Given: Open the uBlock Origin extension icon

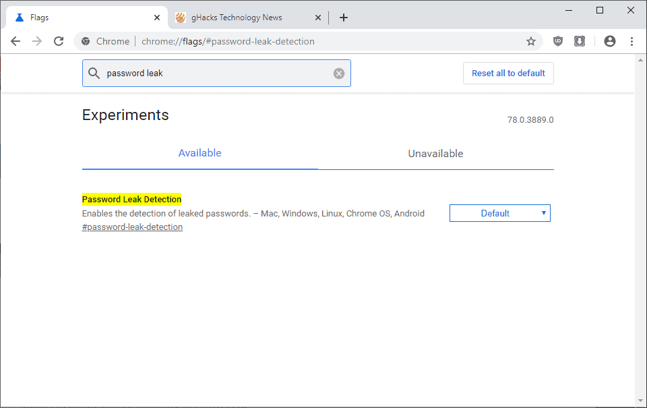Looking at the screenshot, I should (x=558, y=41).
